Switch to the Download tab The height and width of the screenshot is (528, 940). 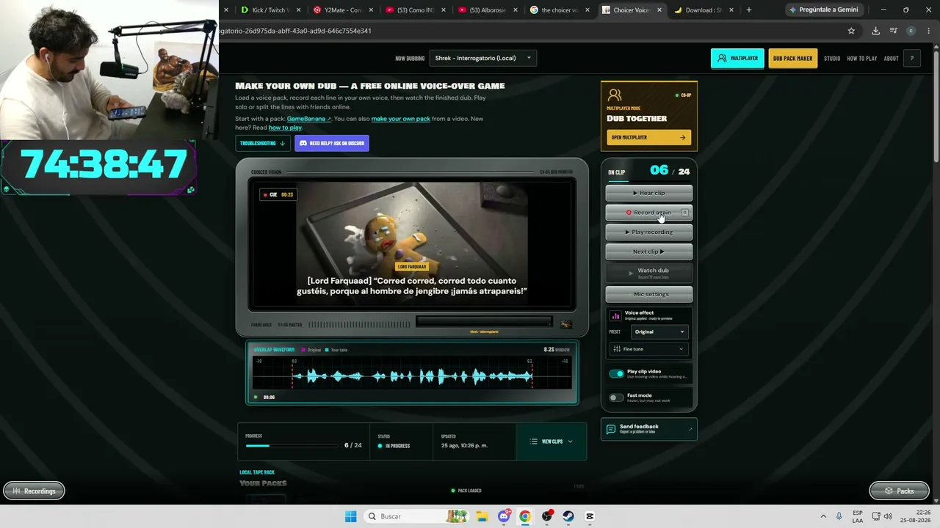click(702, 10)
